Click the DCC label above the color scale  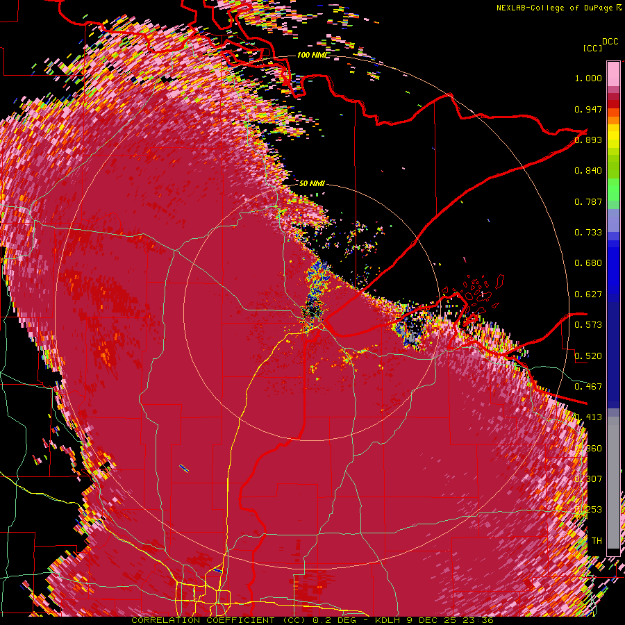[x=610, y=42]
